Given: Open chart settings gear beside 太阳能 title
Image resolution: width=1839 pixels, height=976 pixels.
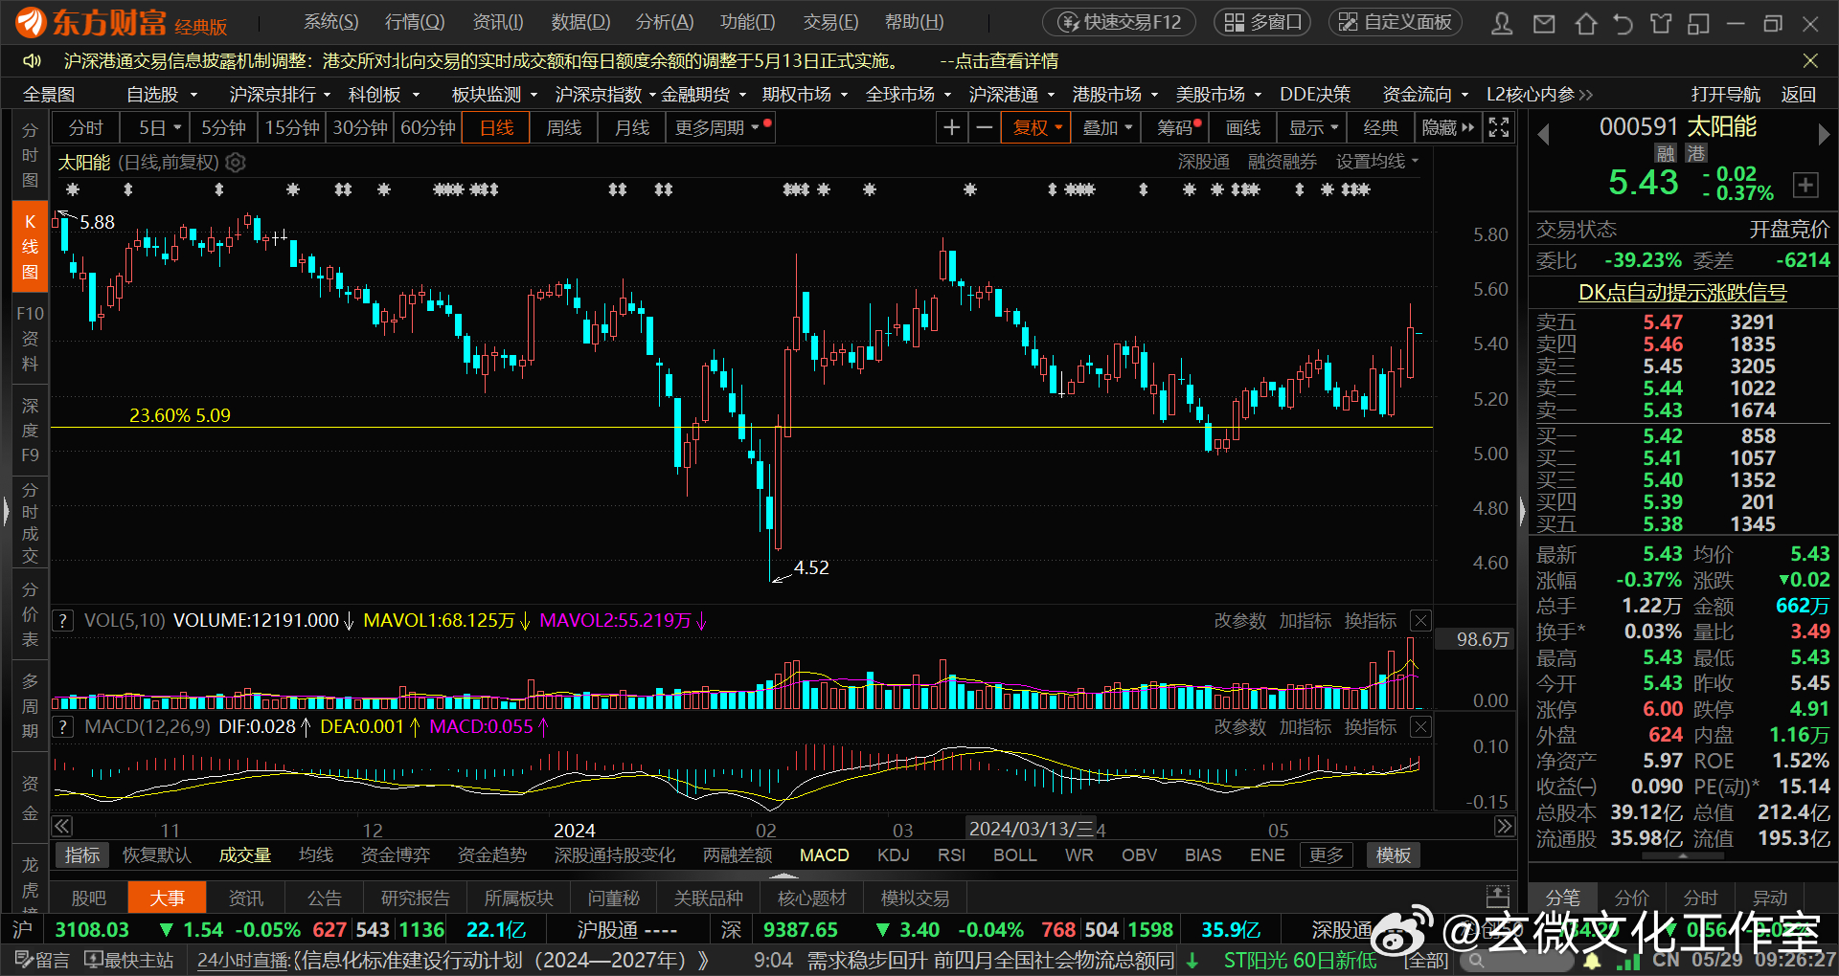Looking at the screenshot, I should coord(236,163).
